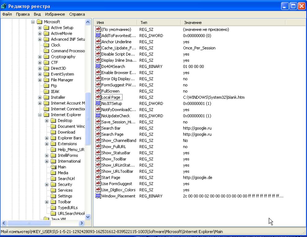307x237 pixels.
Task: Click the string icon beside Search Bar
Action: (98, 128)
